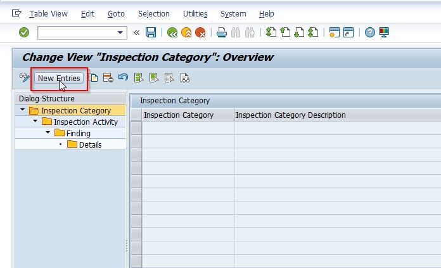Click the Create New Session icon

click(335, 32)
